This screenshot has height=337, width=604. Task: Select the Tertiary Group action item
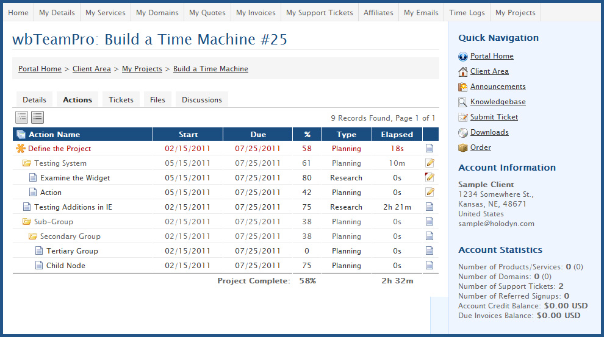tap(72, 251)
